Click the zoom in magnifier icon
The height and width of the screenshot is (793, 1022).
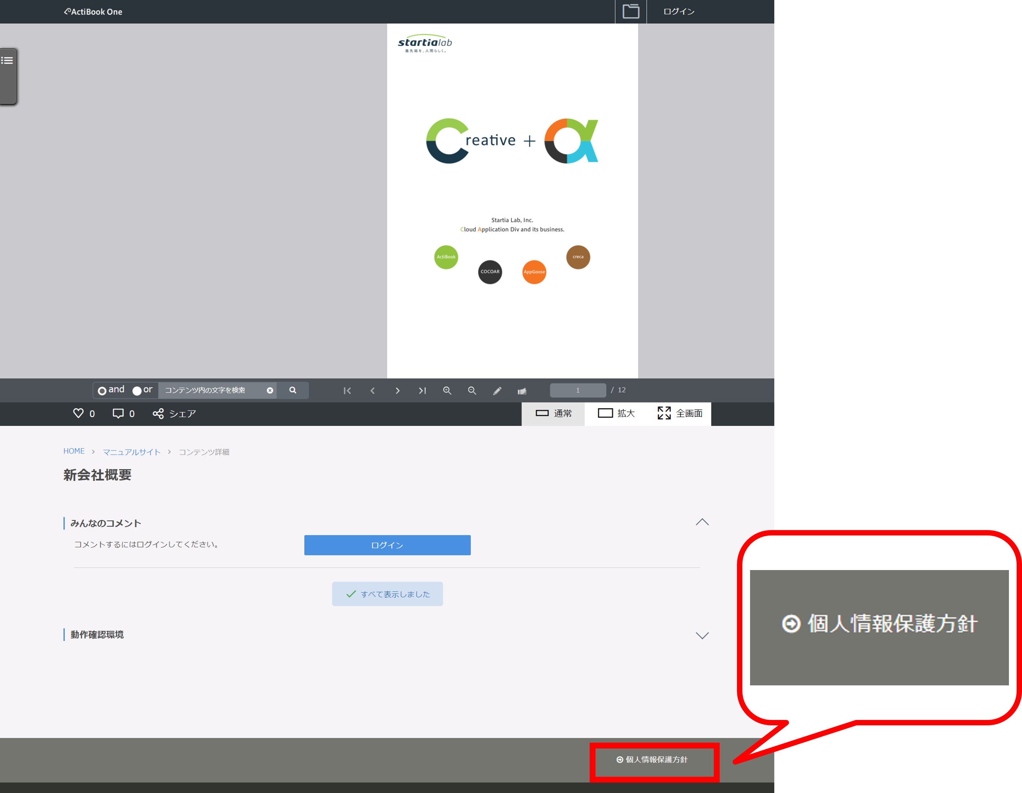447,391
